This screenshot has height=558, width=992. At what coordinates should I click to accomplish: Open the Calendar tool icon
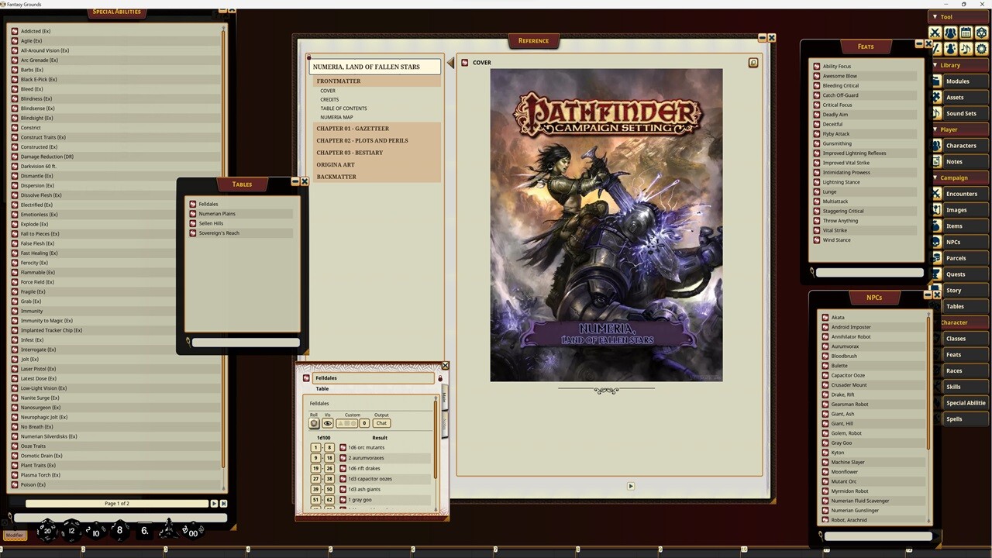tap(965, 33)
